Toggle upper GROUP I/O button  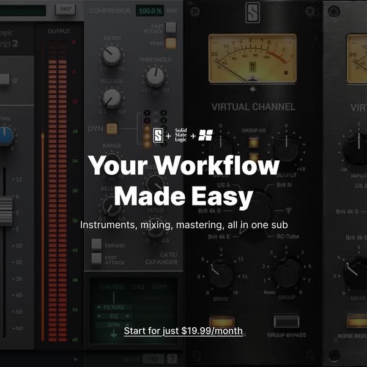click(254, 143)
